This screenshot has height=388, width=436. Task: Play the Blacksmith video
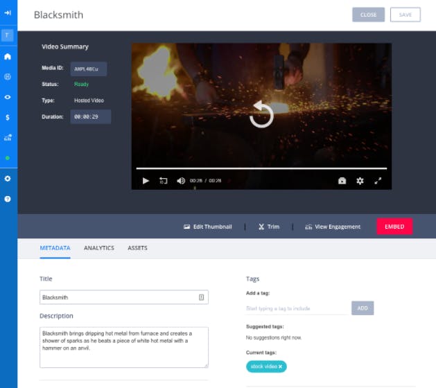(146, 181)
